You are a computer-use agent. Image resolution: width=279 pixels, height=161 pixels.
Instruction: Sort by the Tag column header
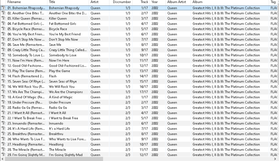[273, 2]
